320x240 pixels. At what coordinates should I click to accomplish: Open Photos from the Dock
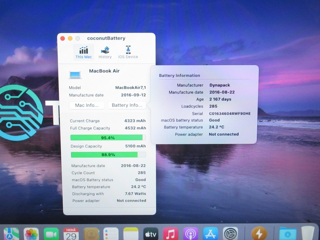point(31,234)
